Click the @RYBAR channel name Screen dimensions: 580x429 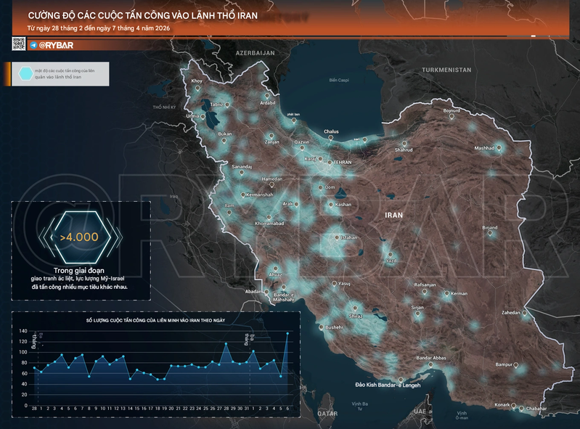point(56,45)
